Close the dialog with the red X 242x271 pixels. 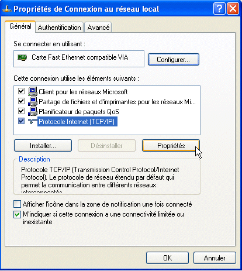(x=233, y=9)
